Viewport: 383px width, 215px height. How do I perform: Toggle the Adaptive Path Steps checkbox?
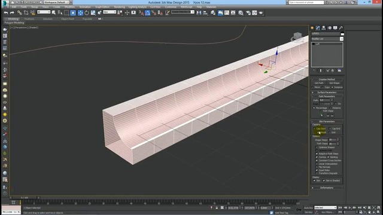pyautogui.click(x=317, y=154)
